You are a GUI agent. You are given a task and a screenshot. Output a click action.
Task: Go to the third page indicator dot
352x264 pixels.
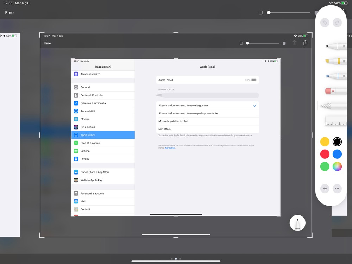click(x=180, y=259)
